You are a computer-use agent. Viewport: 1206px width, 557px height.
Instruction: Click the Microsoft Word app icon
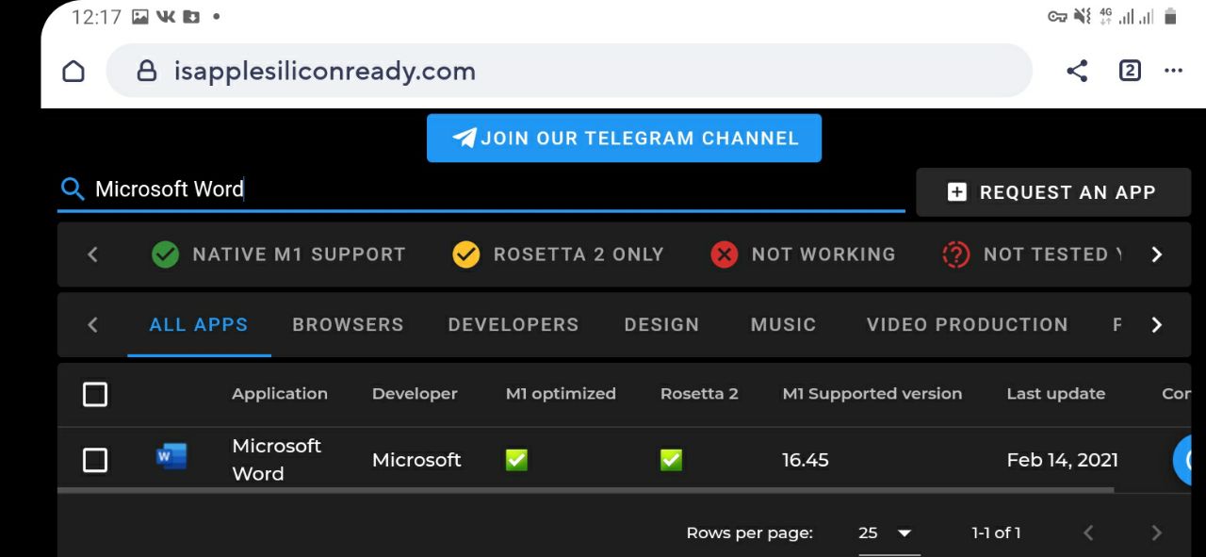(x=171, y=457)
